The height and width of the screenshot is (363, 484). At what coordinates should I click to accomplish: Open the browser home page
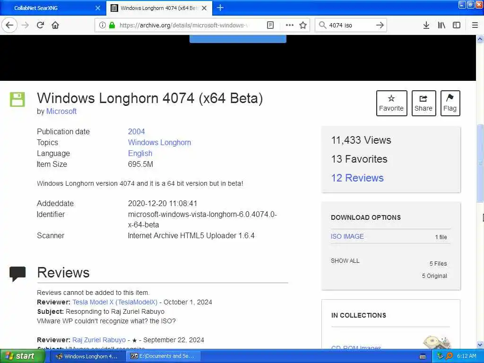click(55, 25)
